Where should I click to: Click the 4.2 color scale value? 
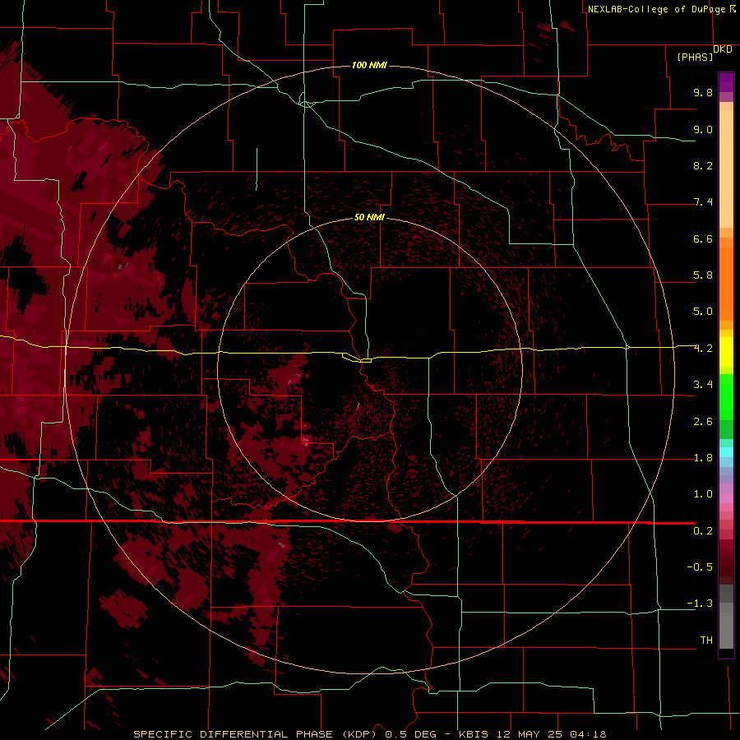(703, 349)
